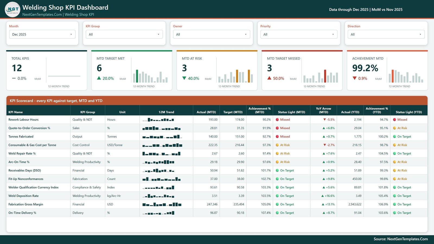
Task: Click the Source: NextGenTemplates.Com footer link
Action: 401,239
